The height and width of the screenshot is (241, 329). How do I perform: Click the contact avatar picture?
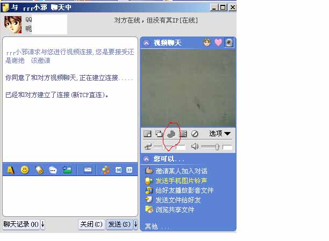point(13,25)
